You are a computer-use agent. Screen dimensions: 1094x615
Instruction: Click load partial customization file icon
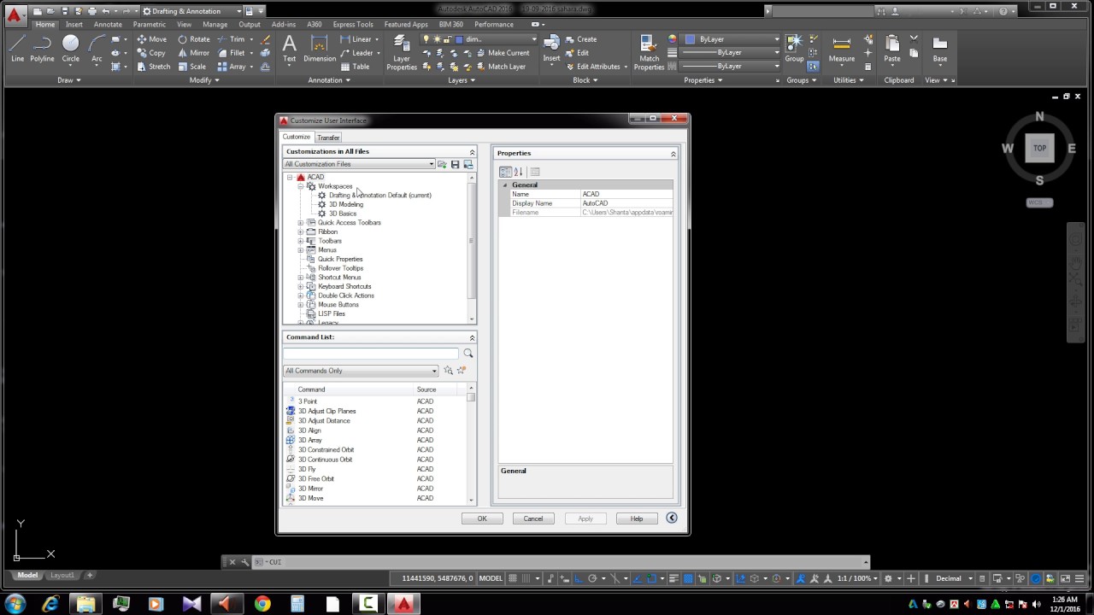442,164
